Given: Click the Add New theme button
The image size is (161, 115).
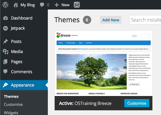Looking at the screenshot, I should point(111,20).
